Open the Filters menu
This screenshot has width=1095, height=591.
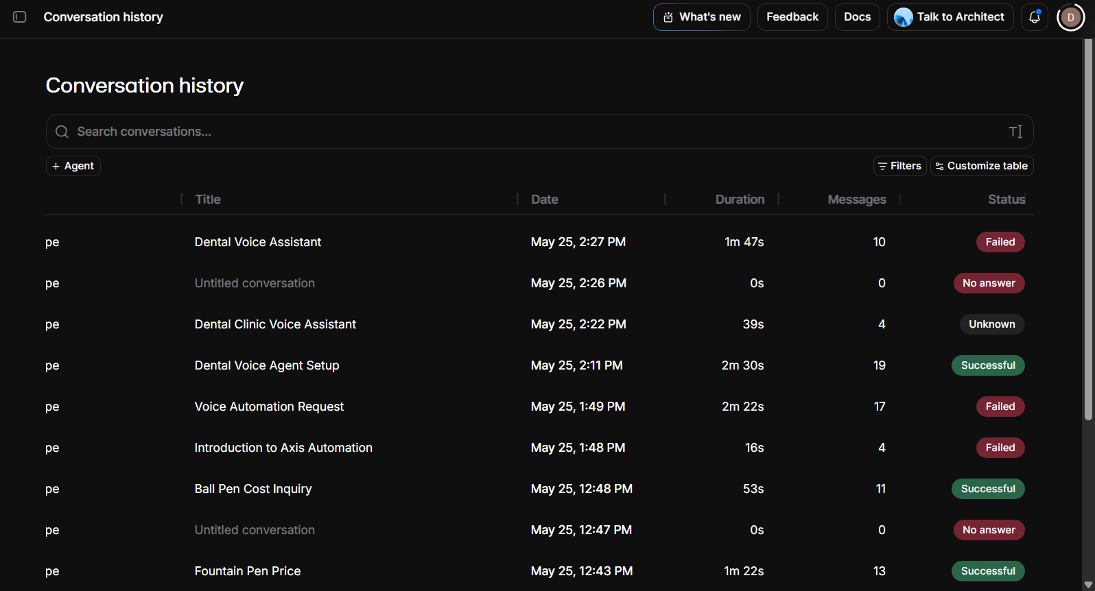(899, 166)
